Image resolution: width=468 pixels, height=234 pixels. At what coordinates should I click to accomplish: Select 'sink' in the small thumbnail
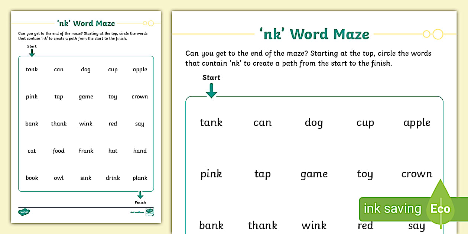86,178
